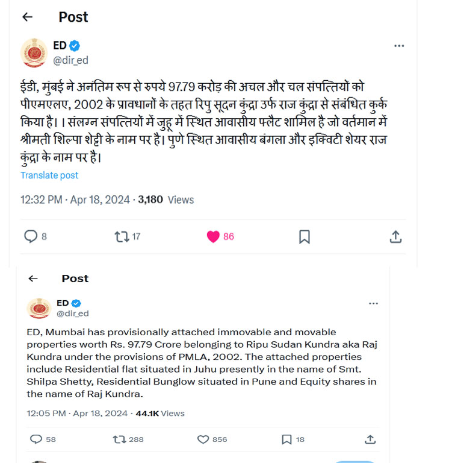This screenshot has height=463, width=449.
Task: Go back using arrow in lower post header
Action: tap(33, 279)
